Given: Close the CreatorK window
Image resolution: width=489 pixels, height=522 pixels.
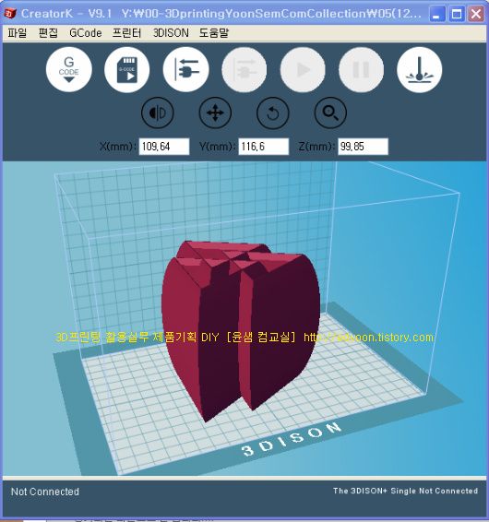Looking at the screenshot, I should [476, 14].
